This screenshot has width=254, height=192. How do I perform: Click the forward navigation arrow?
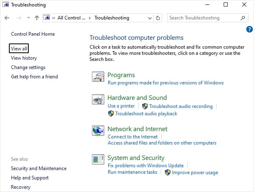[19, 18]
